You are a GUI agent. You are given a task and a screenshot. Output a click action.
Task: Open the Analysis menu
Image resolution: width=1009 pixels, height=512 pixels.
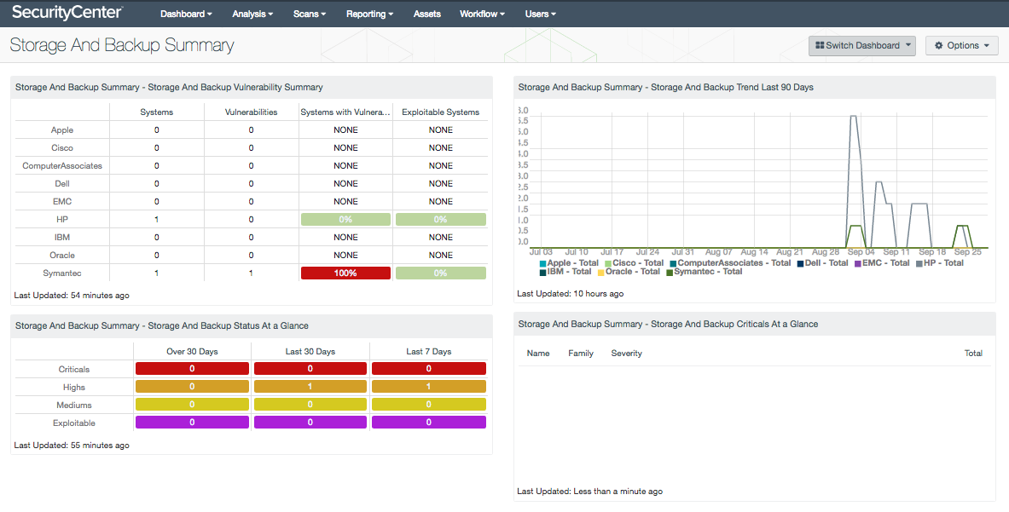point(252,14)
